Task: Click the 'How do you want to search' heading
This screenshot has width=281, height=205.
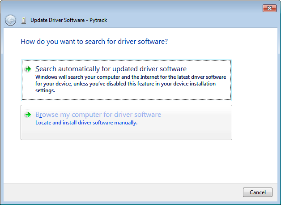Action: point(94,42)
